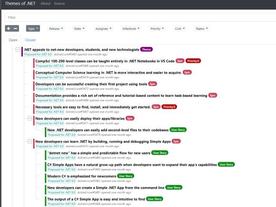Click the collapse all minus button
The image size is (276, 207).
tap(16, 28)
